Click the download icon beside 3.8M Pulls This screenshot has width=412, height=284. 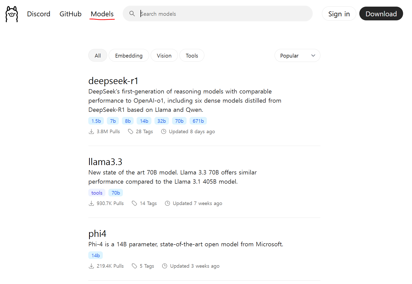tap(91, 131)
